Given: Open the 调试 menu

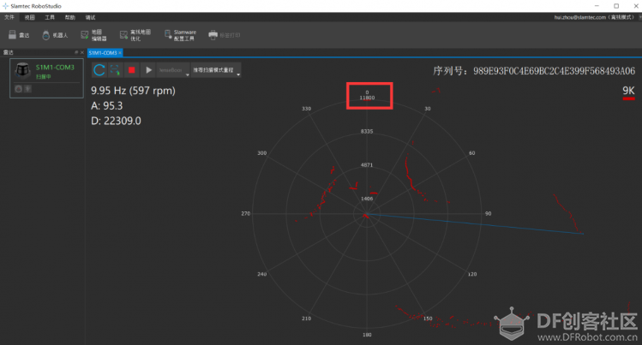Looking at the screenshot, I should coord(90,17).
